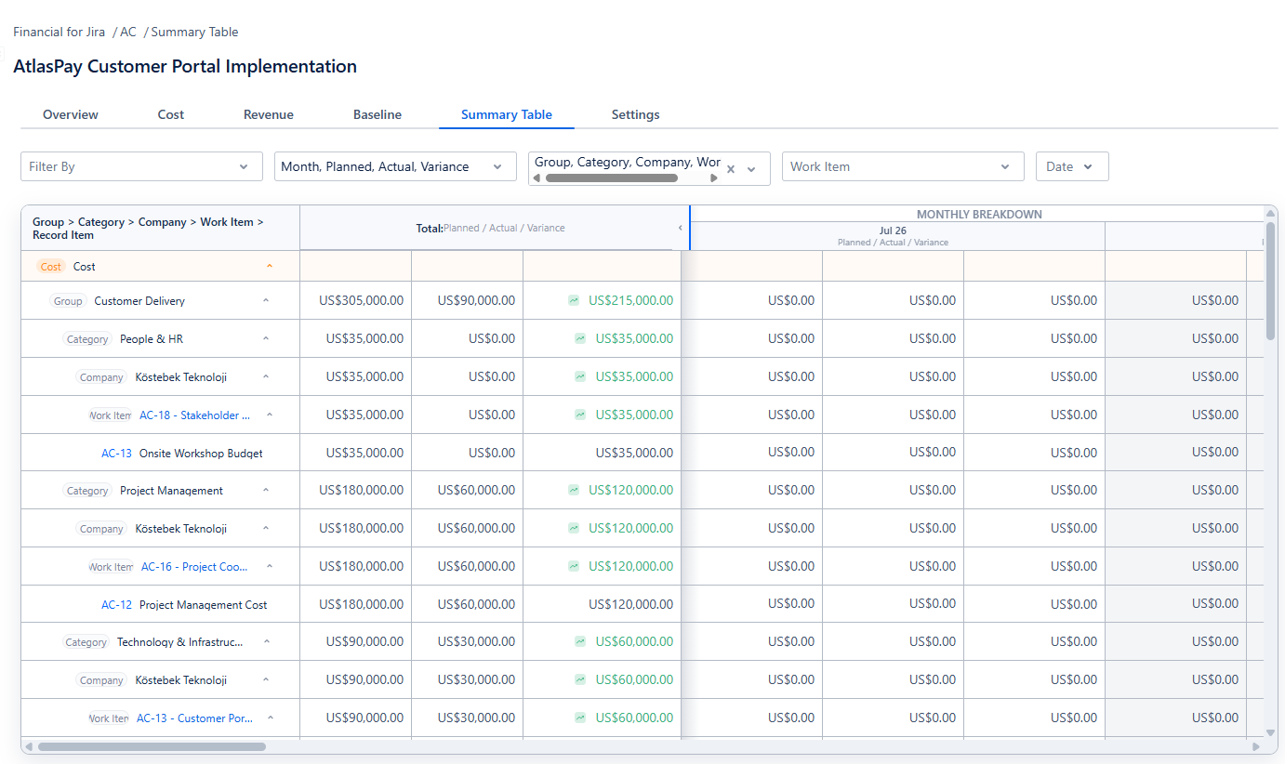Click trend icon beside US$60,000.00 in Köstebek Teknoloji row
1285x764 pixels.
(x=580, y=679)
